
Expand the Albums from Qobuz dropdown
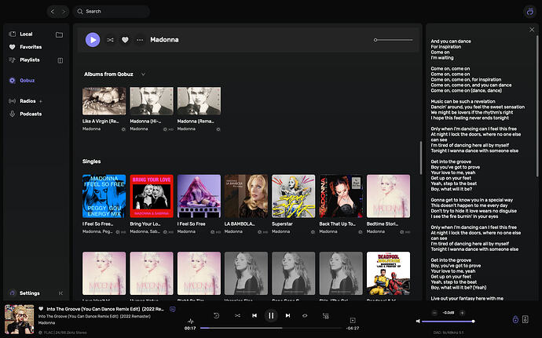tap(143, 75)
